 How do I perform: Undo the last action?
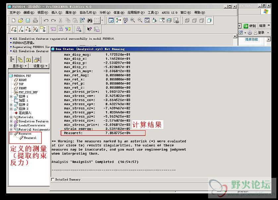tap(46, 20)
